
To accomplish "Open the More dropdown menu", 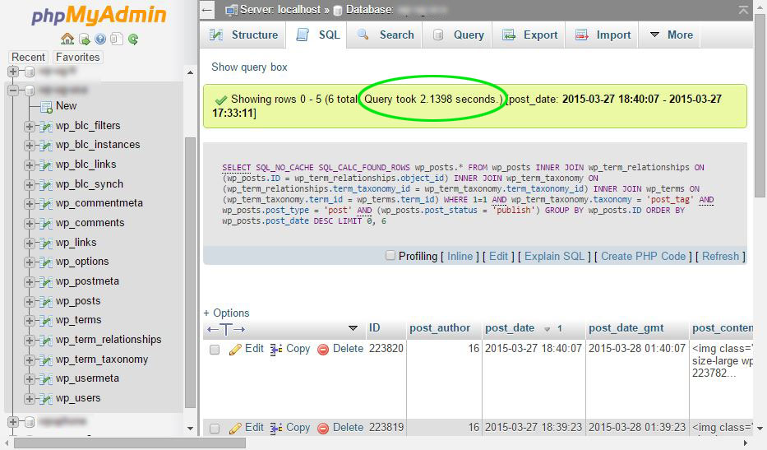I will pos(671,35).
